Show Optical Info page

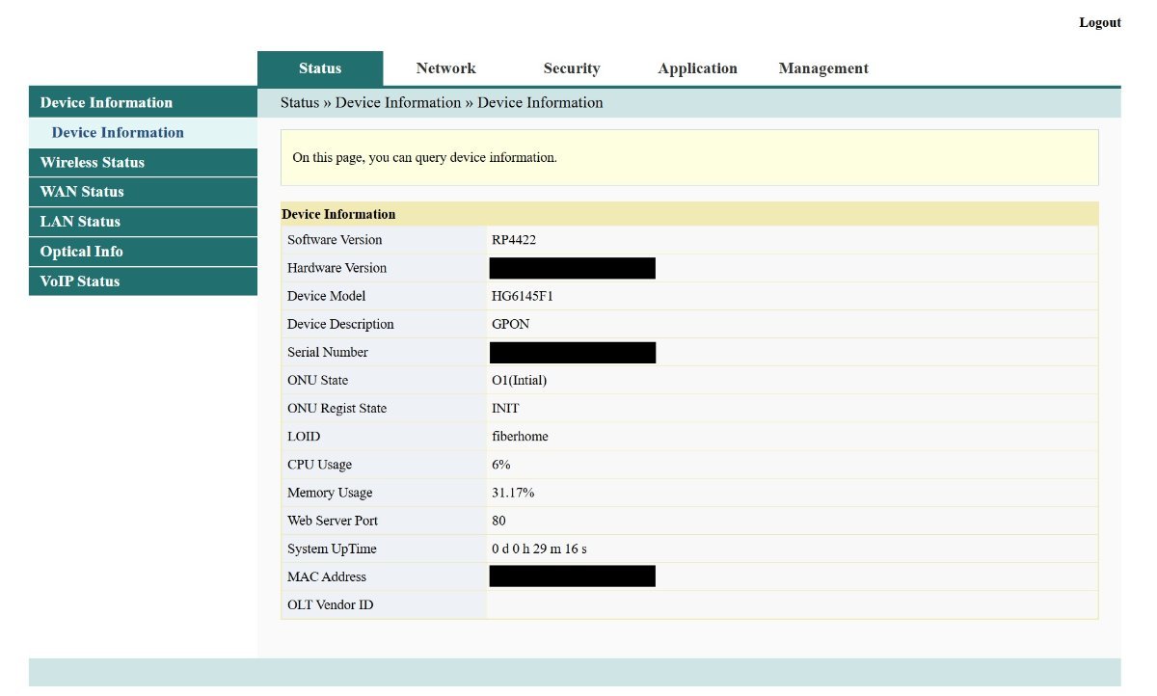81,252
